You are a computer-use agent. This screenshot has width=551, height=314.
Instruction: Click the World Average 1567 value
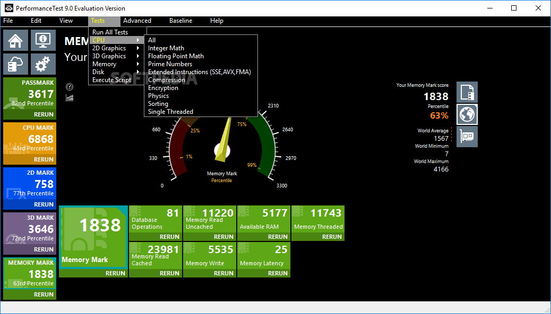coord(441,138)
